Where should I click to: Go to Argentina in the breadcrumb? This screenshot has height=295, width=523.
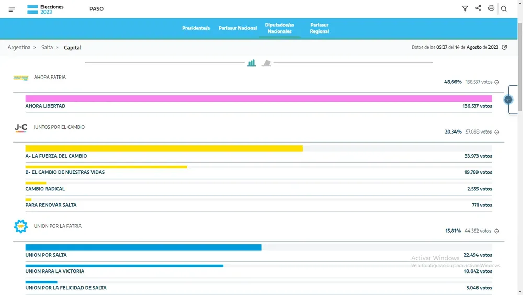click(x=19, y=47)
